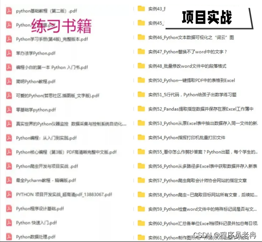Click folder icon of 实例52_Pandas提取指定数据
This screenshot has height=242, width=262.
141,109
